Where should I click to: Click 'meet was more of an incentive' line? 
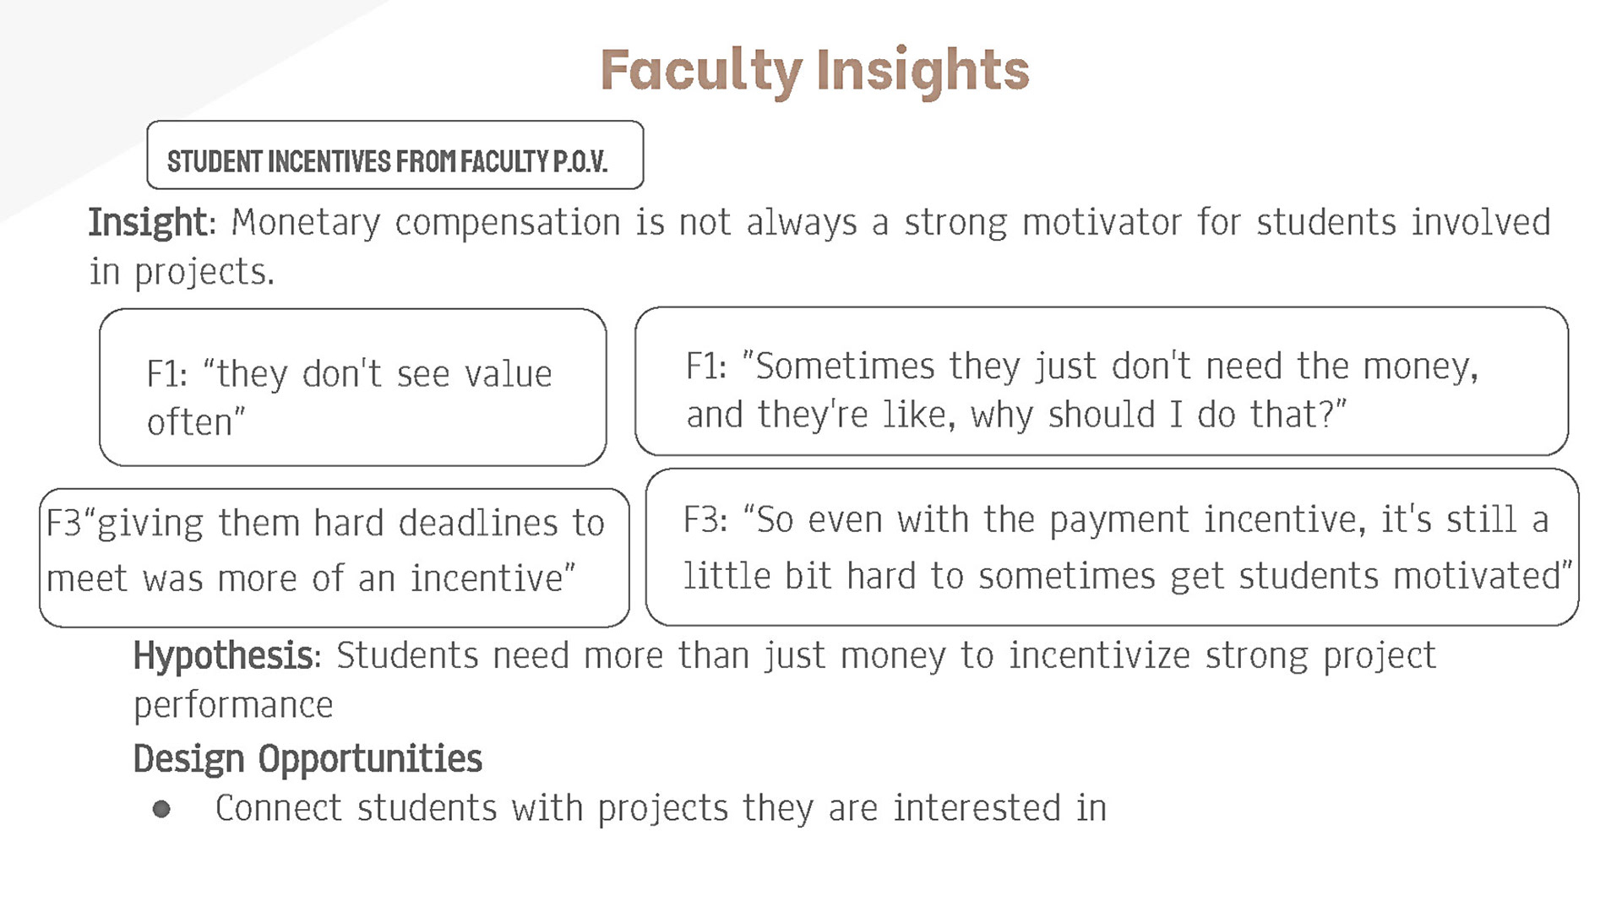(311, 579)
